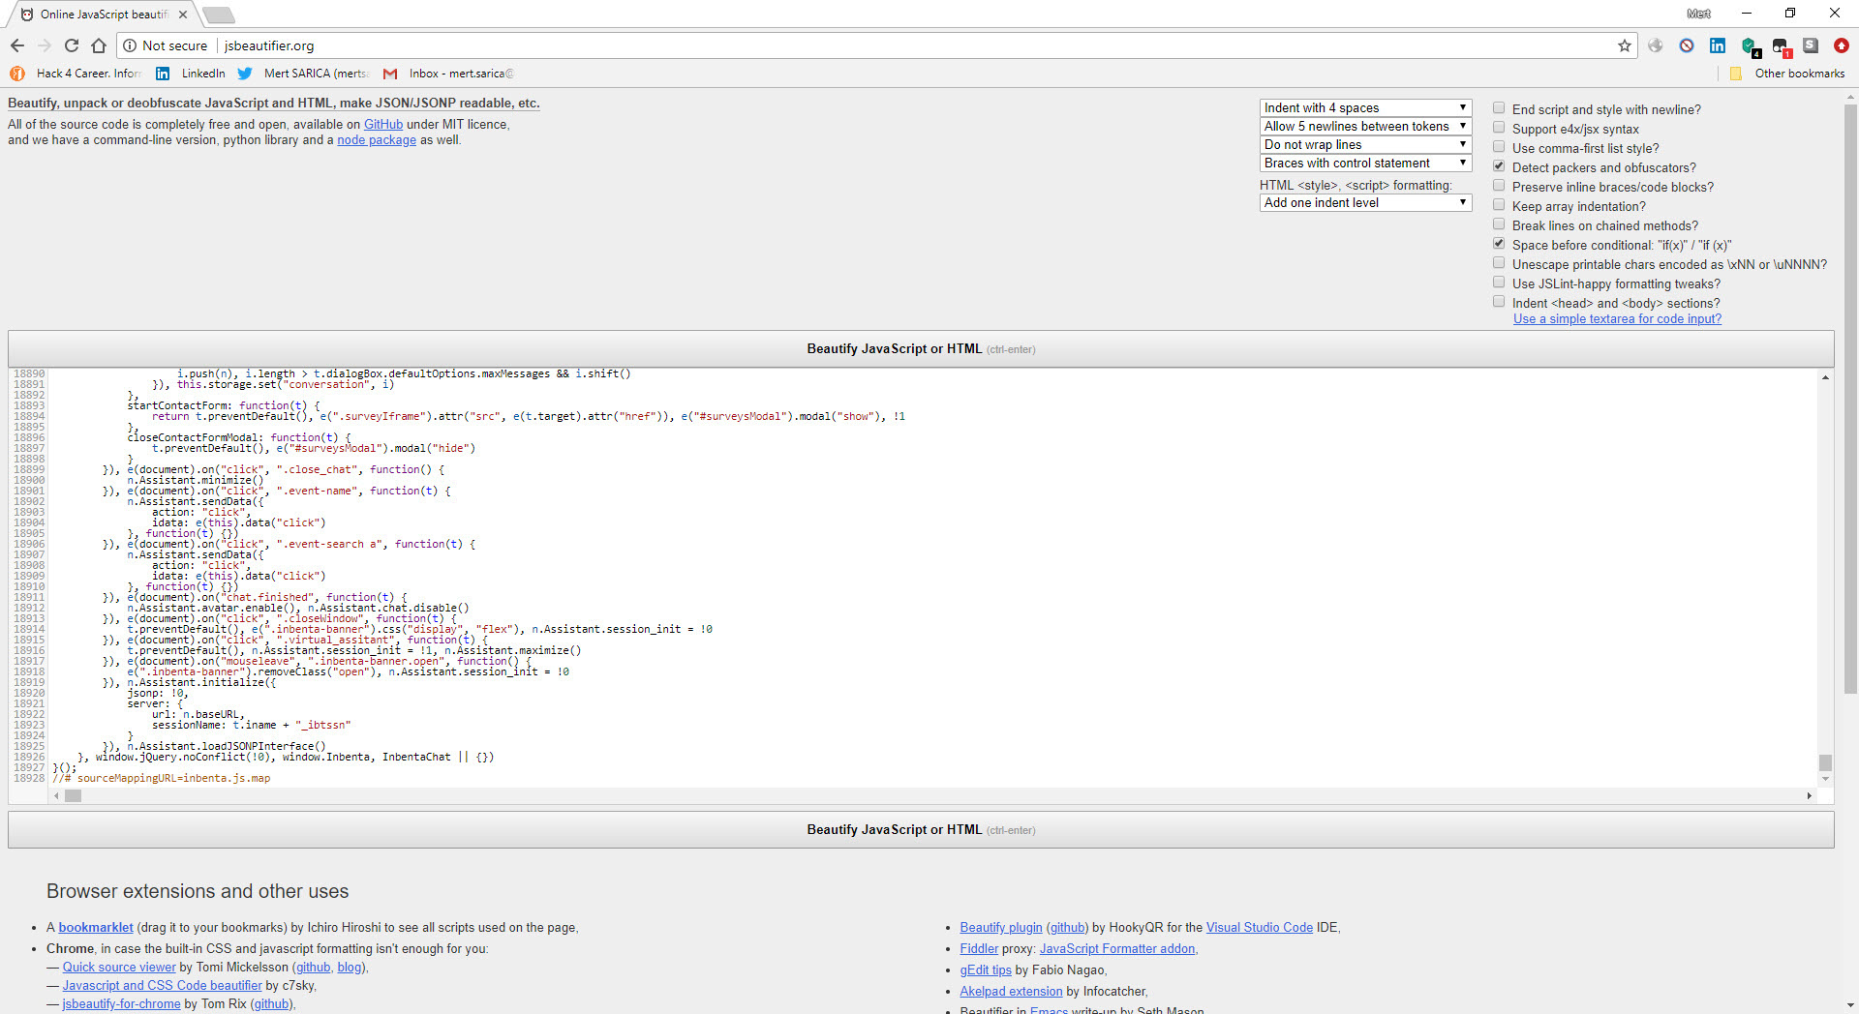This screenshot has width=1859, height=1014.
Task: Enable 'End script and style with newline'
Action: (x=1499, y=108)
